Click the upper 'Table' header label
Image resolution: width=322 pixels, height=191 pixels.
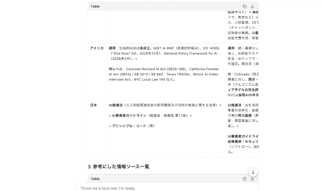[x=95, y=6]
